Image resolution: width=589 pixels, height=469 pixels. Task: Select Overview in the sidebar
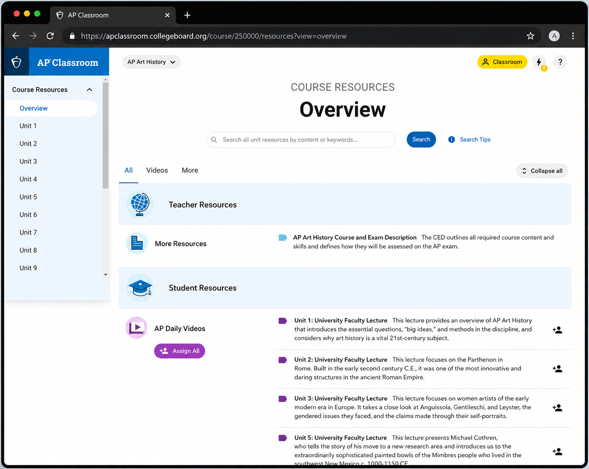pyautogui.click(x=51, y=108)
